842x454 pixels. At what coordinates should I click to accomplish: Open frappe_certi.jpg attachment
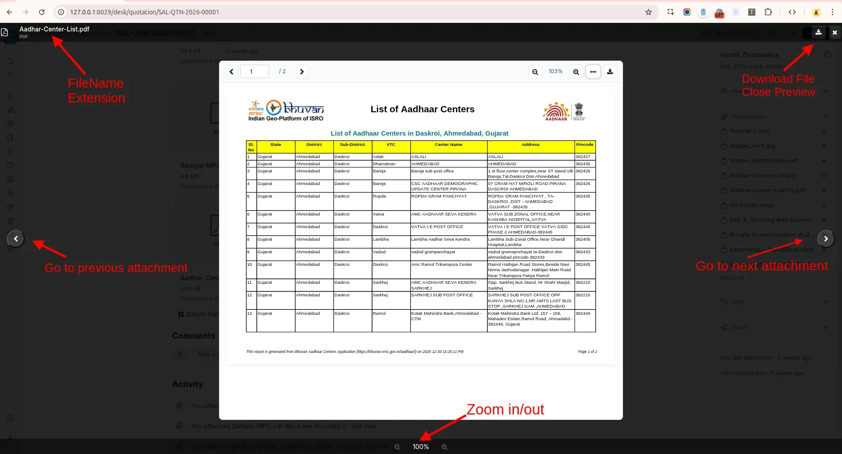coord(752,146)
